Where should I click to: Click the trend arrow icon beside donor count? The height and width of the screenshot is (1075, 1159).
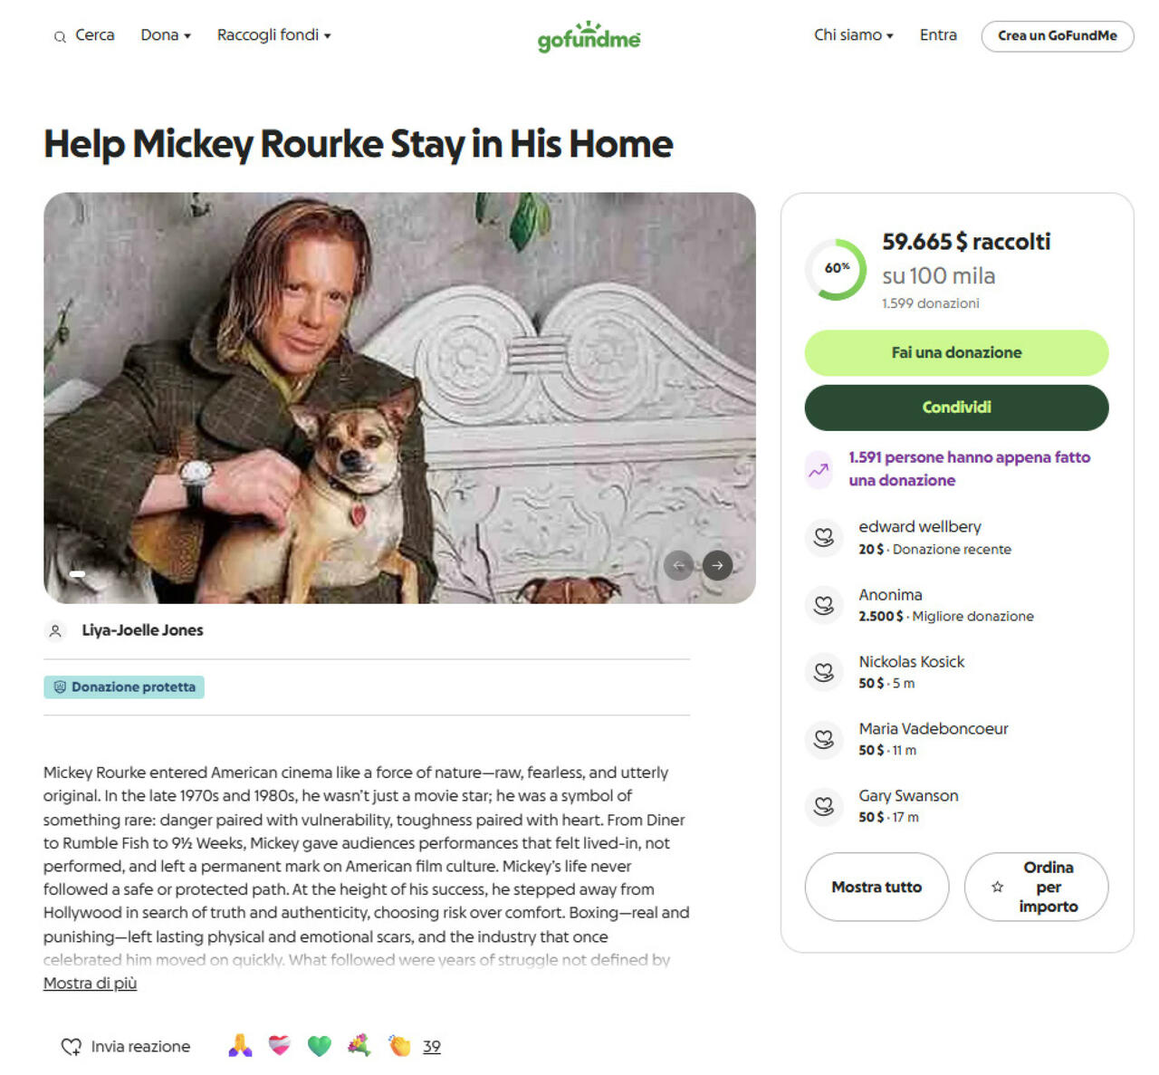click(x=818, y=469)
